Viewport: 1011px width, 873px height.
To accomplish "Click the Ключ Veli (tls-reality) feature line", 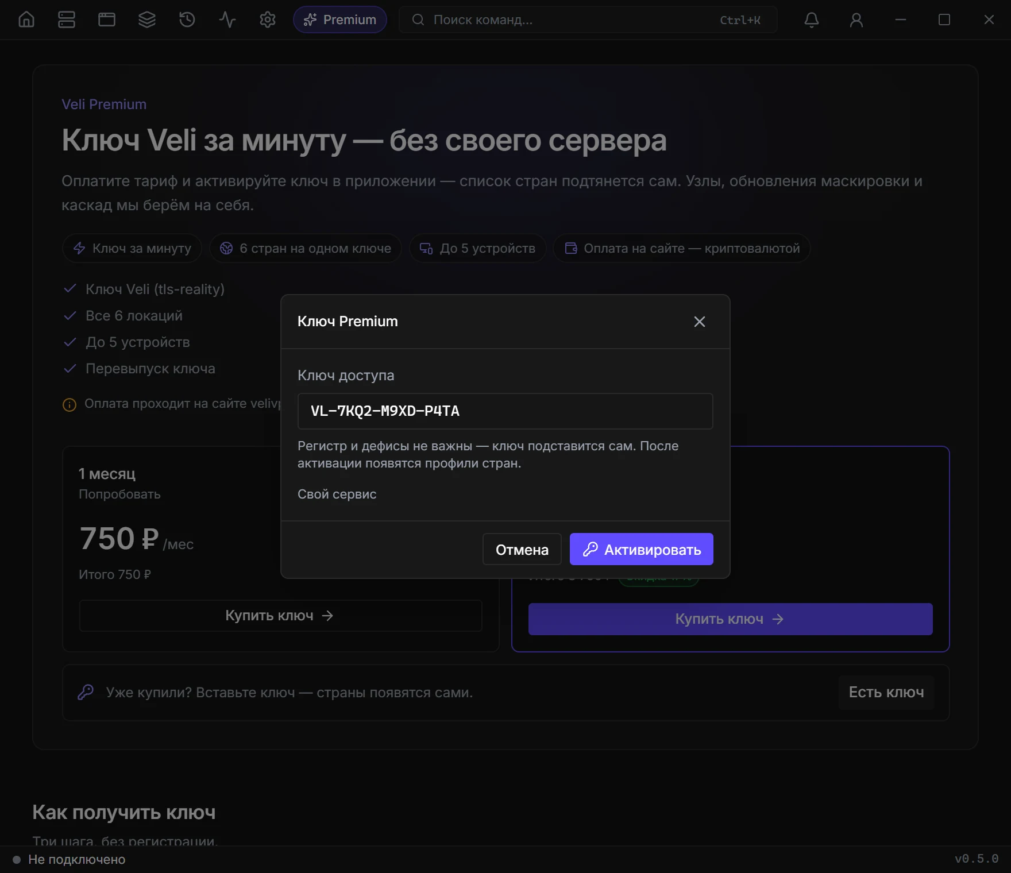I will tap(155, 289).
